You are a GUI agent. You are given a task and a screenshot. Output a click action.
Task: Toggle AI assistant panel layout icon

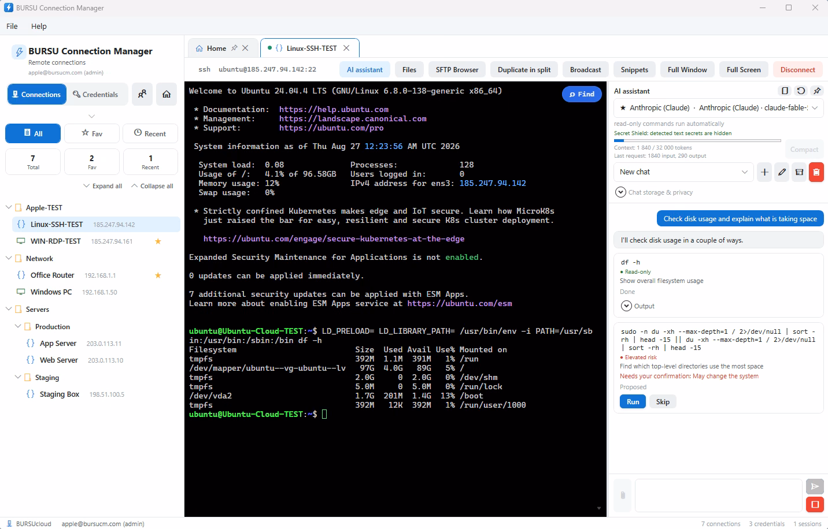785,91
